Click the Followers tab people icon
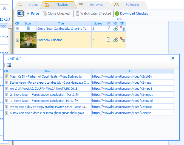The width and height of the screenshot is (184, 145). (x=81, y=5)
